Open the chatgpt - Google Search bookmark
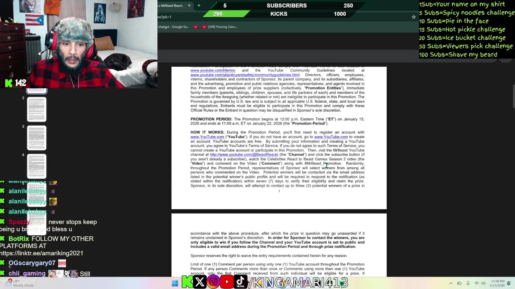 pos(173,27)
